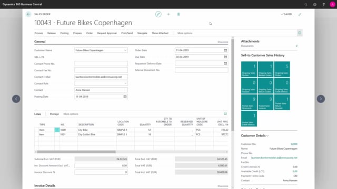Open the Process menu
The width and height of the screenshot is (337, 189).
click(x=38, y=33)
